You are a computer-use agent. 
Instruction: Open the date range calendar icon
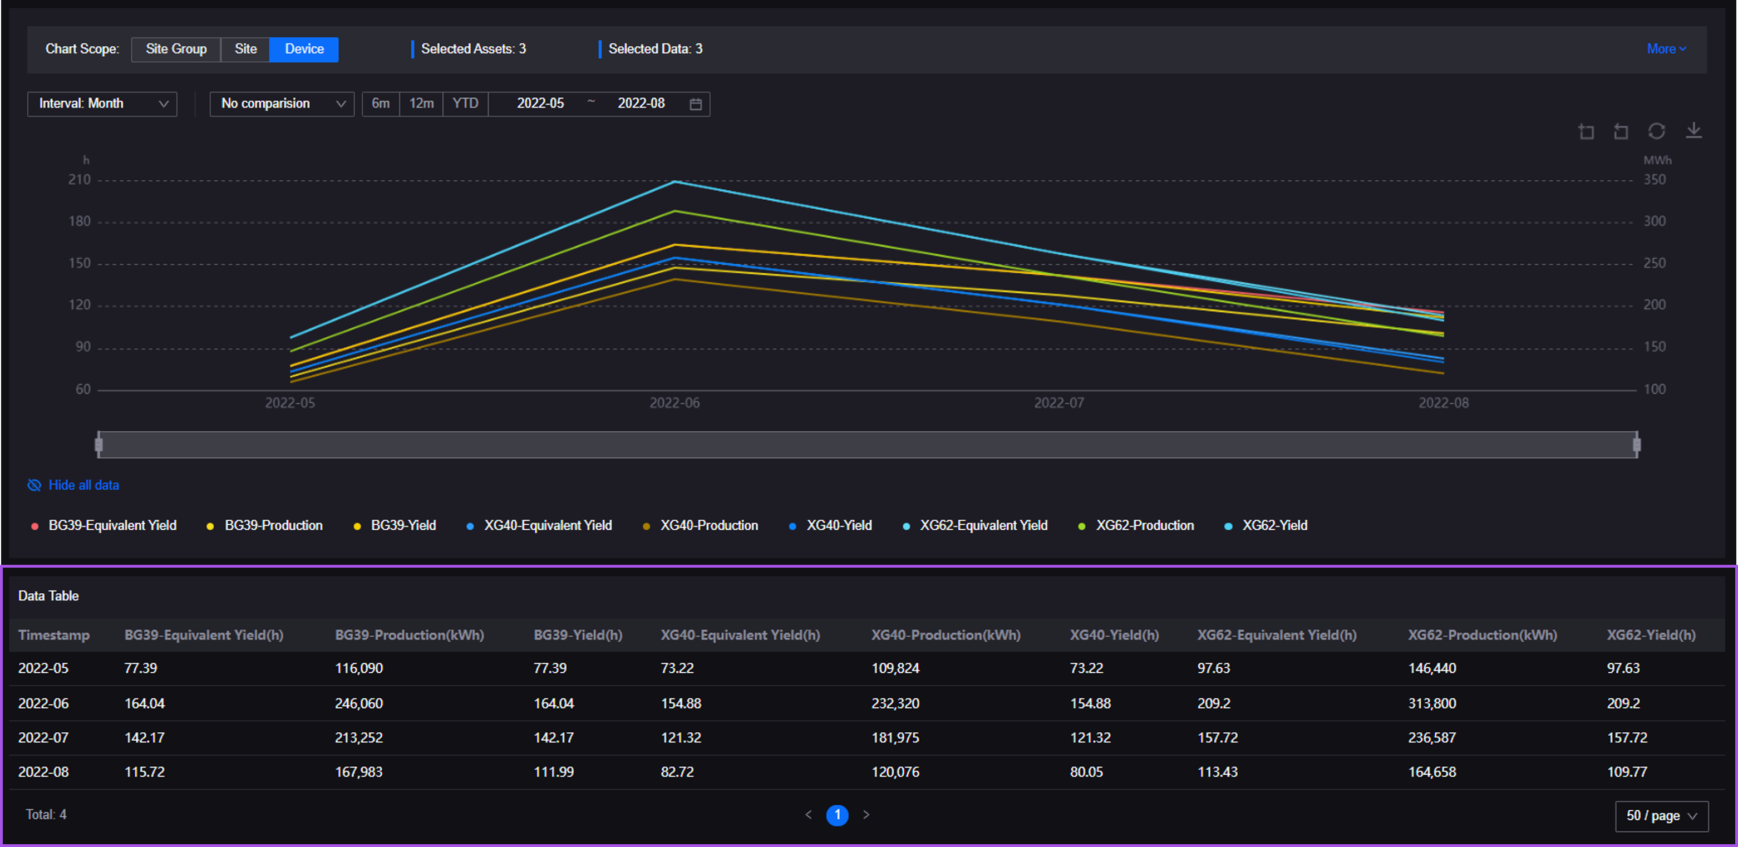click(696, 104)
